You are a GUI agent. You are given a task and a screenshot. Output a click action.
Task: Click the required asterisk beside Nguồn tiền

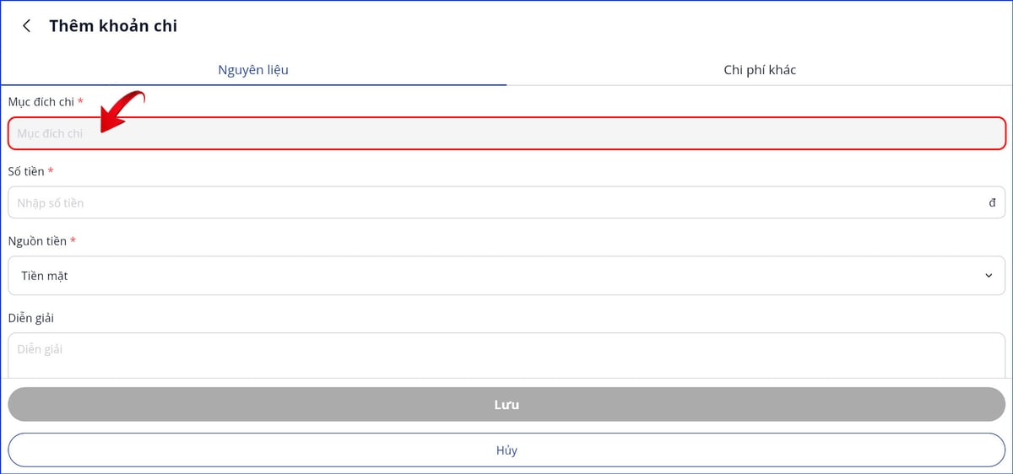point(73,241)
